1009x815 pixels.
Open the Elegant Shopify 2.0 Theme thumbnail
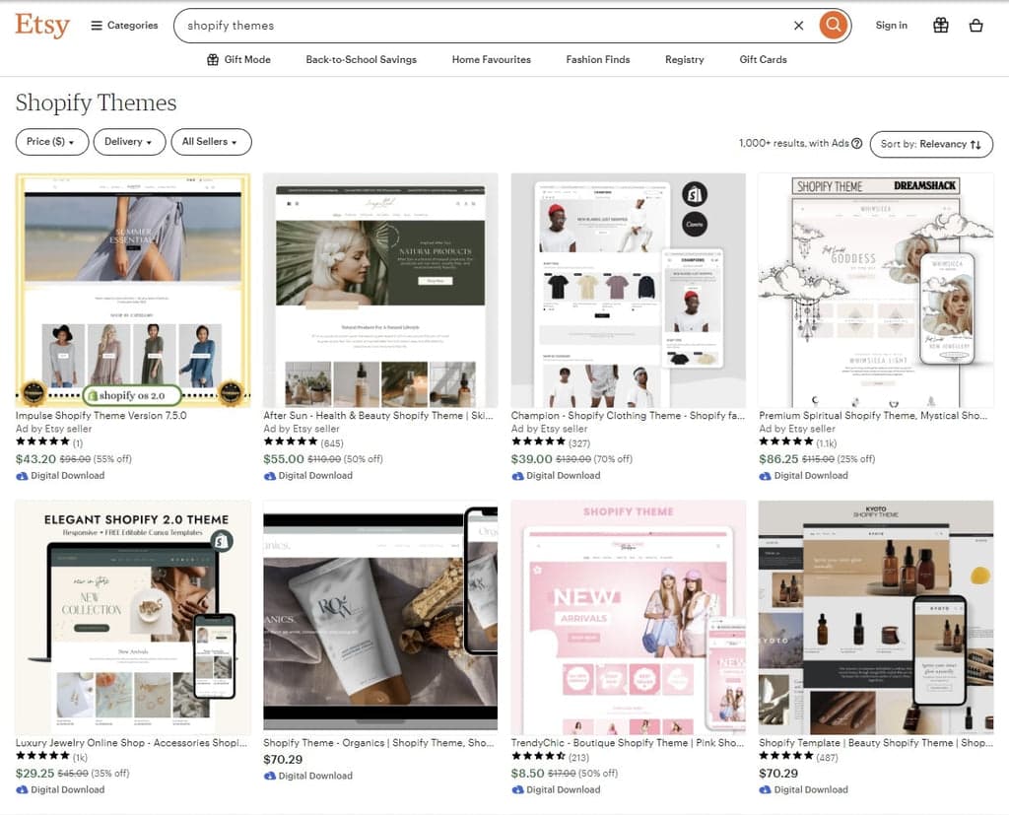pyautogui.click(x=133, y=617)
